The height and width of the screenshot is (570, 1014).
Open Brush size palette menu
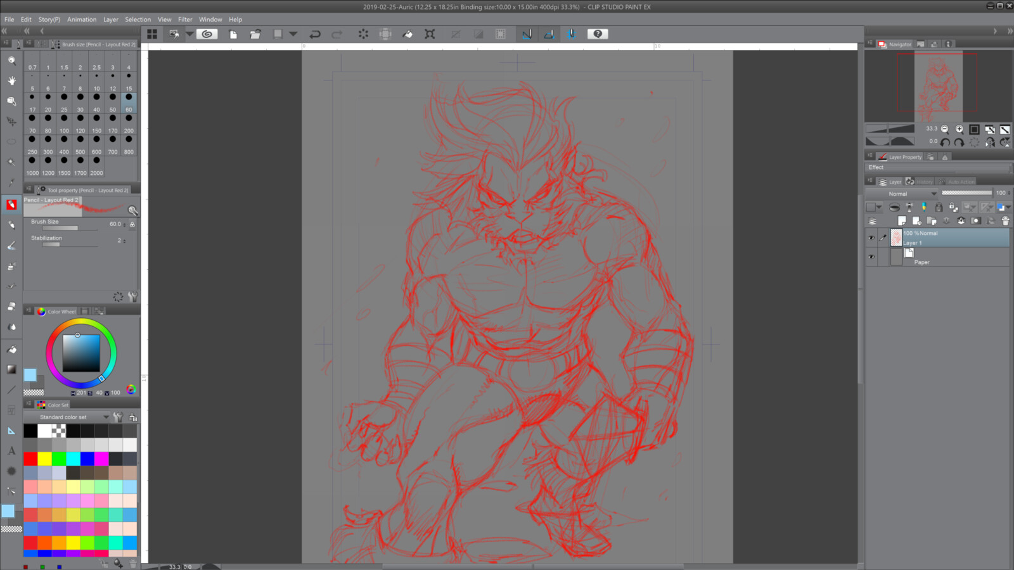(29, 44)
